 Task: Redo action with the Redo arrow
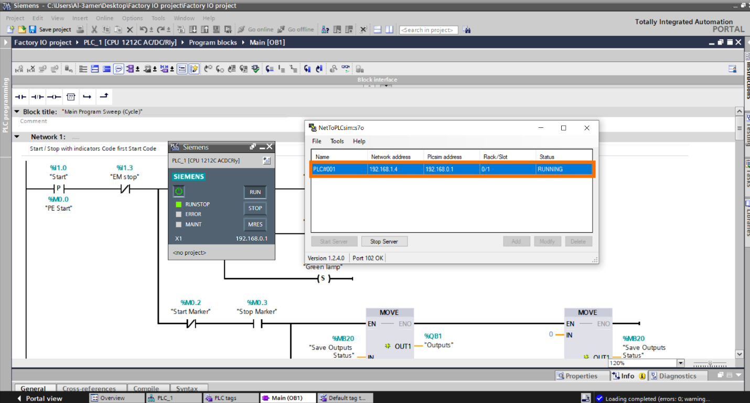point(160,30)
